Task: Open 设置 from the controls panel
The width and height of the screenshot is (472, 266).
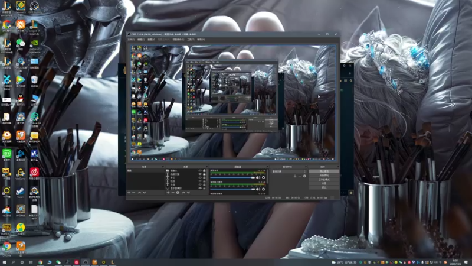Action: click(x=324, y=183)
